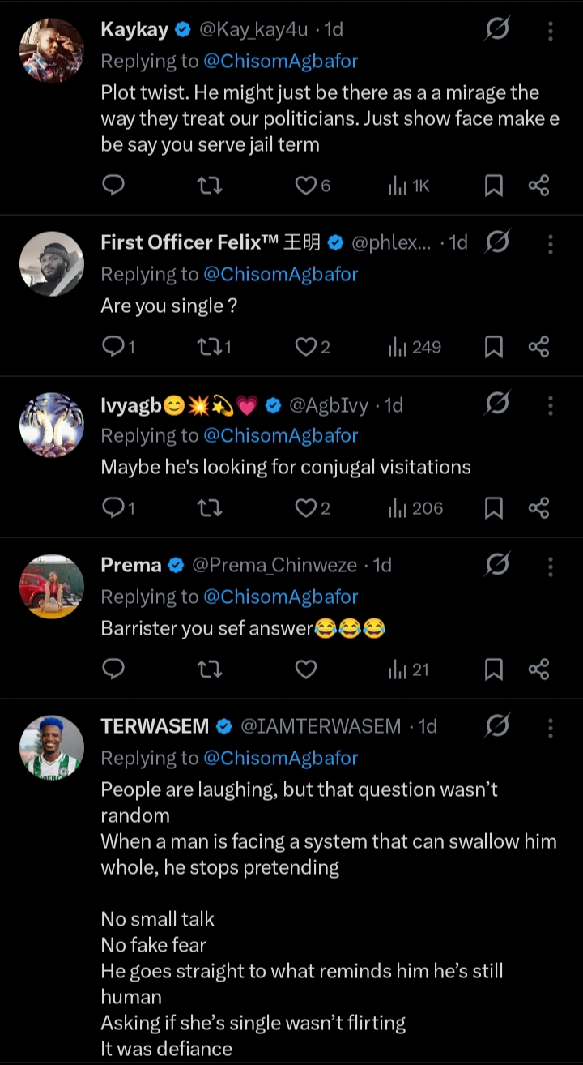Open more options on TERWASEM's tweet
Image resolution: width=583 pixels, height=1065 pixels.
click(x=551, y=727)
